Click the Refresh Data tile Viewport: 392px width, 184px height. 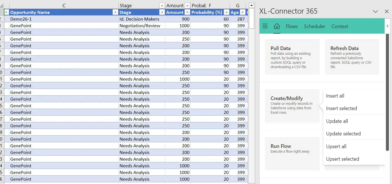[352, 57]
